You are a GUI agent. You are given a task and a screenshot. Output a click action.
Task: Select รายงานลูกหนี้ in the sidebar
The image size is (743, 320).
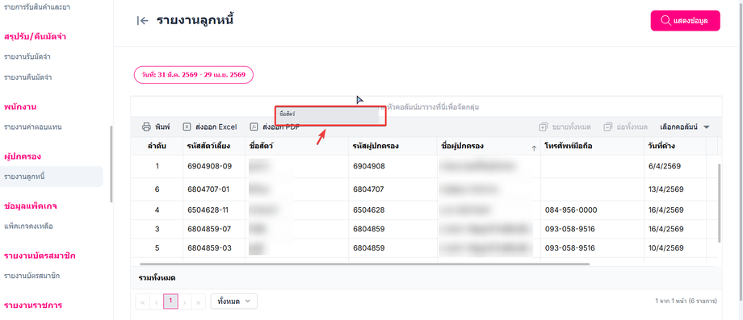pos(51,177)
